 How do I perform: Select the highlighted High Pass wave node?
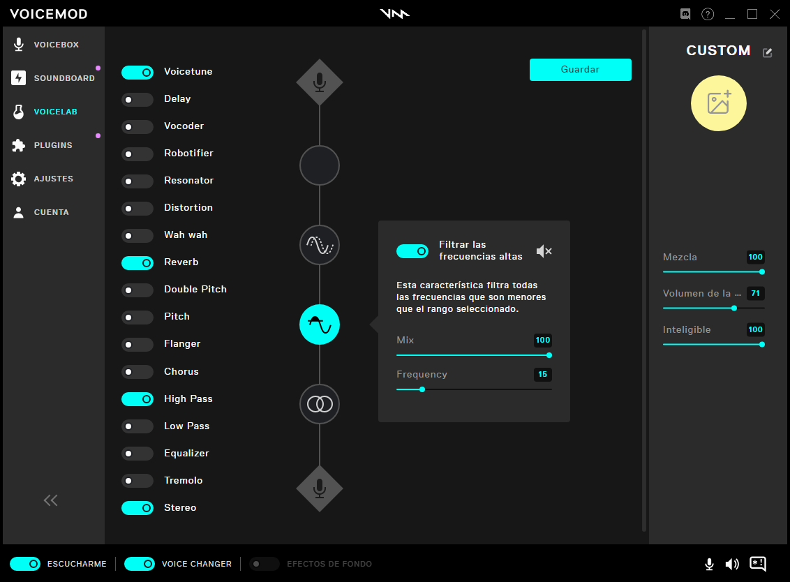click(320, 324)
